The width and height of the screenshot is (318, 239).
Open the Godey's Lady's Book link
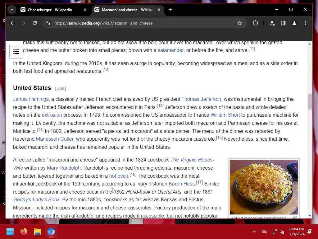coord(36,200)
